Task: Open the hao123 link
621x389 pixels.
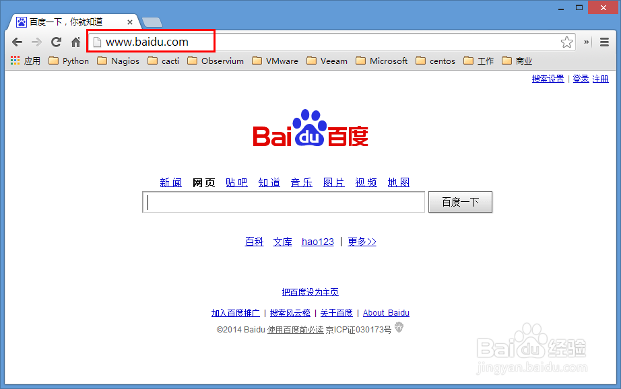Action: tap(318, 242)
